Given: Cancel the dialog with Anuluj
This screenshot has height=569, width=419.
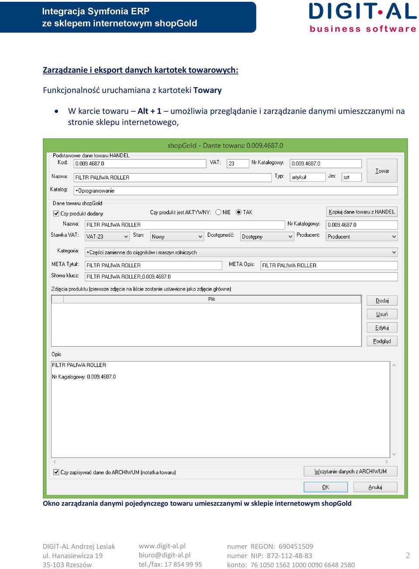Looking at the screenshot, I should coord(375,487).
